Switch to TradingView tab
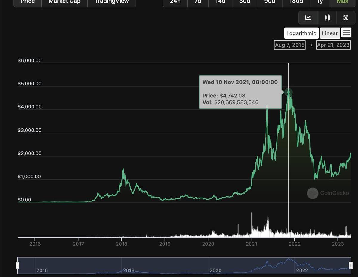This screenshot has height=277, width=358. (112, 2)
